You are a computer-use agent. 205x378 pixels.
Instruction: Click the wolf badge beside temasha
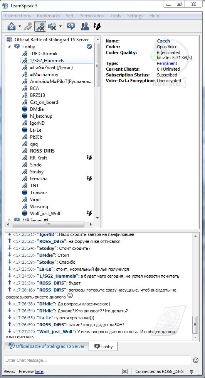tap(89, 179)
